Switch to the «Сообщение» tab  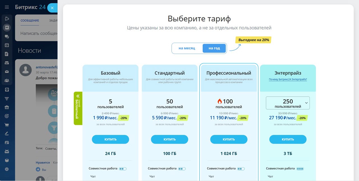[30, 20]
